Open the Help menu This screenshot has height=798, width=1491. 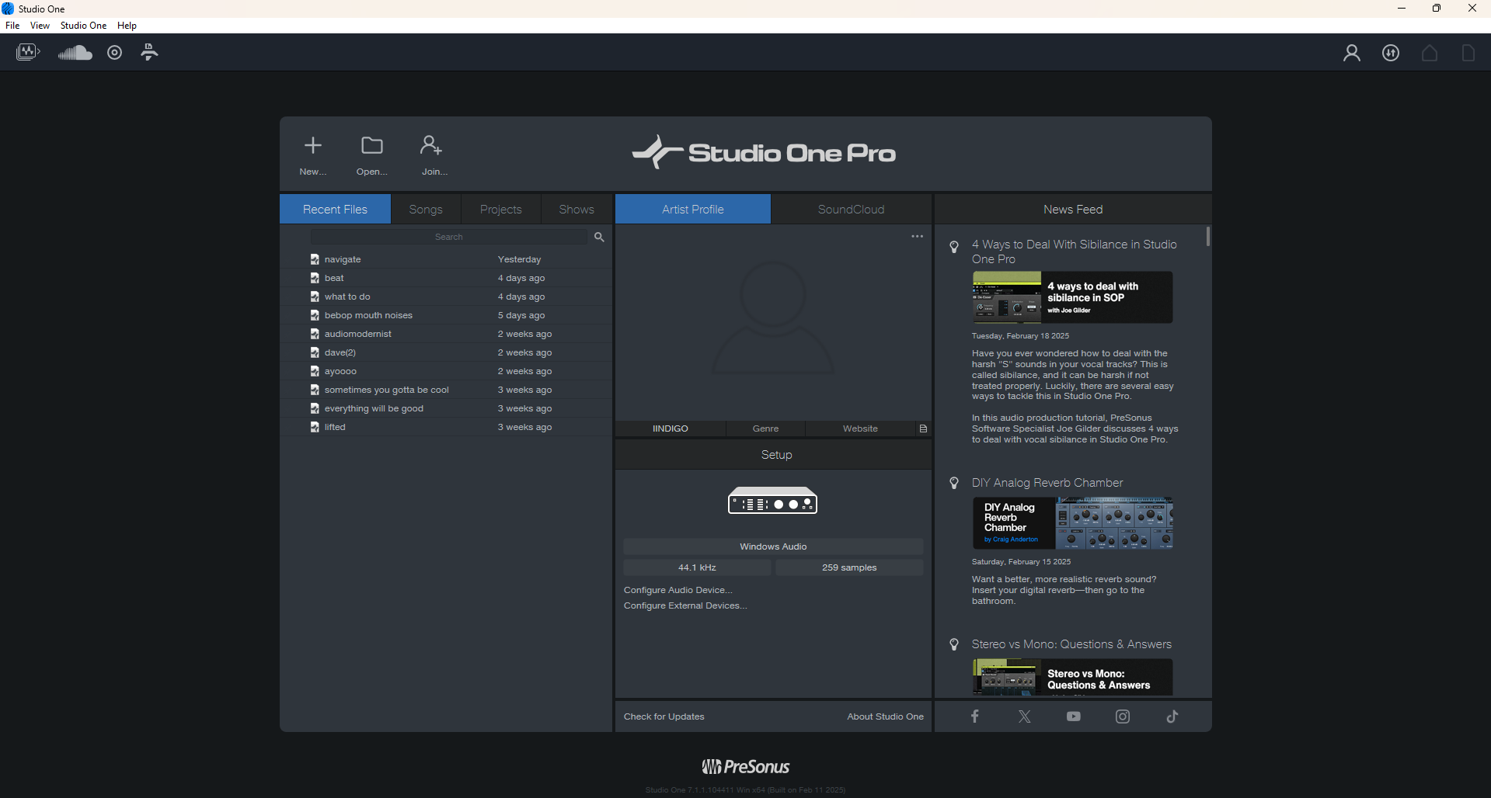pos(127,26)
